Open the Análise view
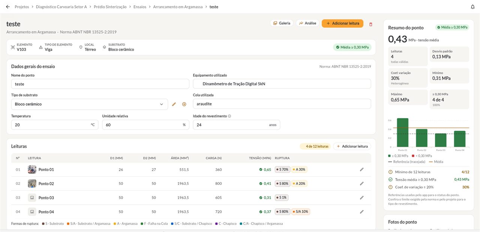This screenshot has height=232, width=480. [307, 23]
